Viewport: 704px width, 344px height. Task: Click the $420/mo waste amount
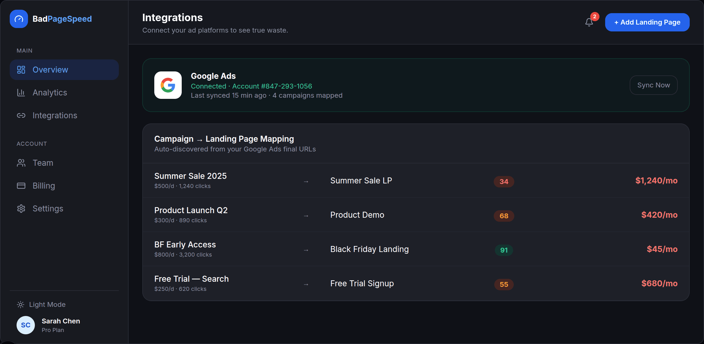(659, 215)
